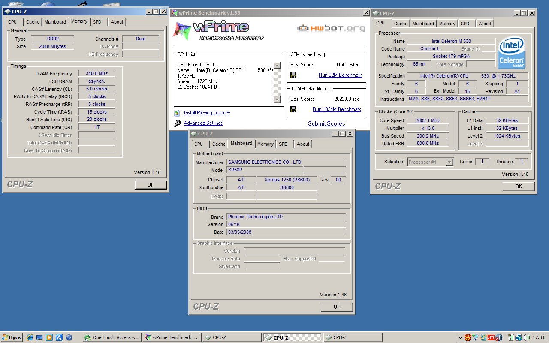Click the Install Missing Libraries icon
This screenshot has width=549, height=343.
pos(177,113)
